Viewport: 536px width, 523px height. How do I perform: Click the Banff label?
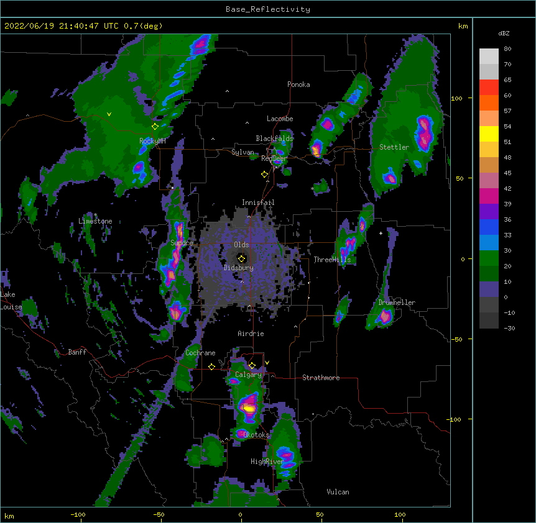click(77, 352)
